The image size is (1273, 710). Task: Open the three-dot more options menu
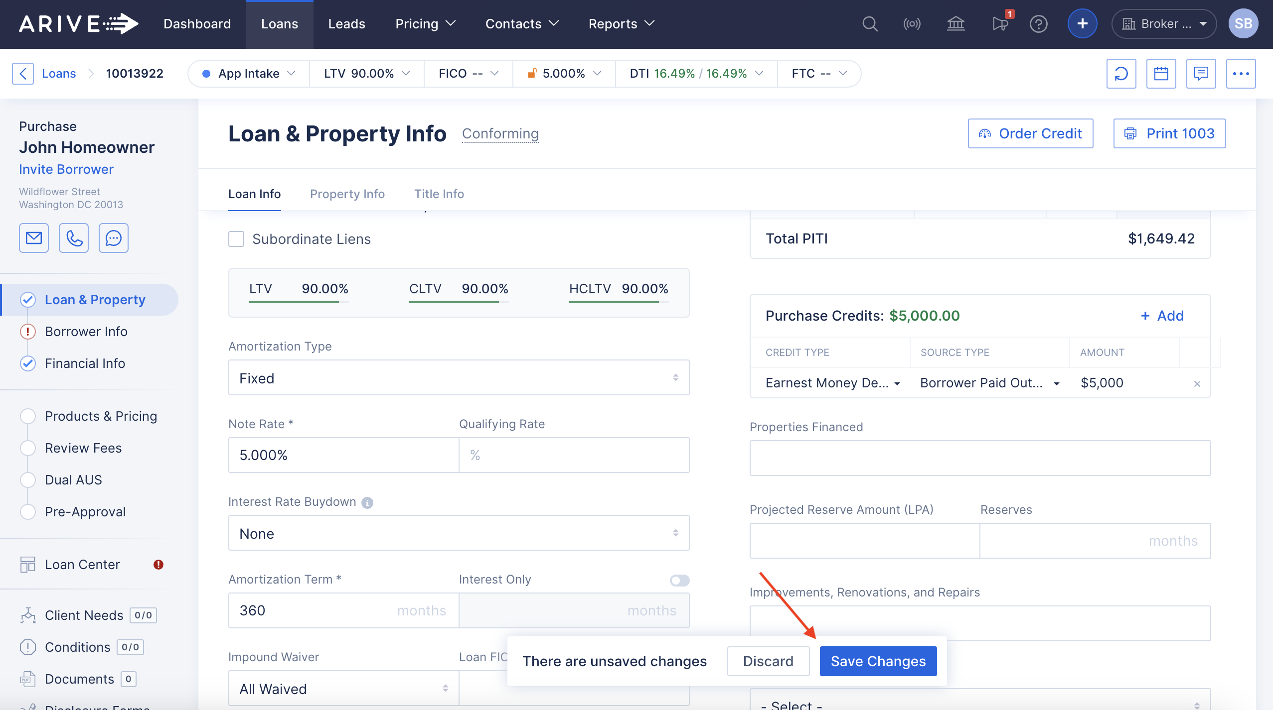pos(1241,74)
